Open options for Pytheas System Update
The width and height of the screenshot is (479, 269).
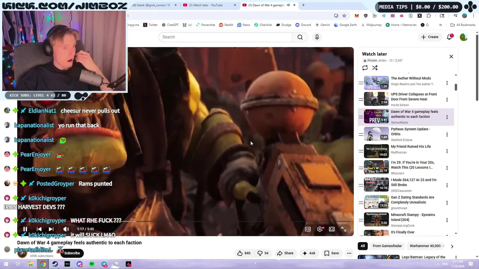click(447, 134)
